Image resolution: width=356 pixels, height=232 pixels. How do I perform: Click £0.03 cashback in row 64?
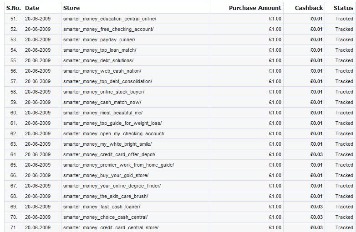pos(316,154)
